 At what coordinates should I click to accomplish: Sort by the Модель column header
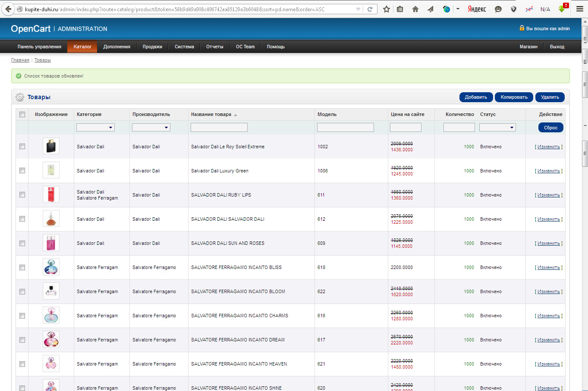pos(327,114)
